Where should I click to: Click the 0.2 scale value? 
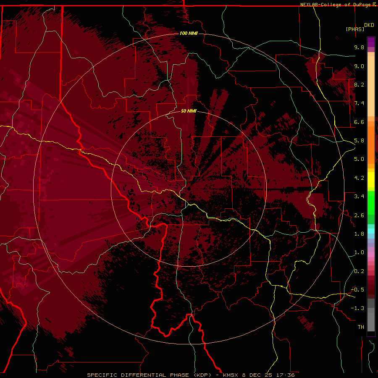[359, 271]
